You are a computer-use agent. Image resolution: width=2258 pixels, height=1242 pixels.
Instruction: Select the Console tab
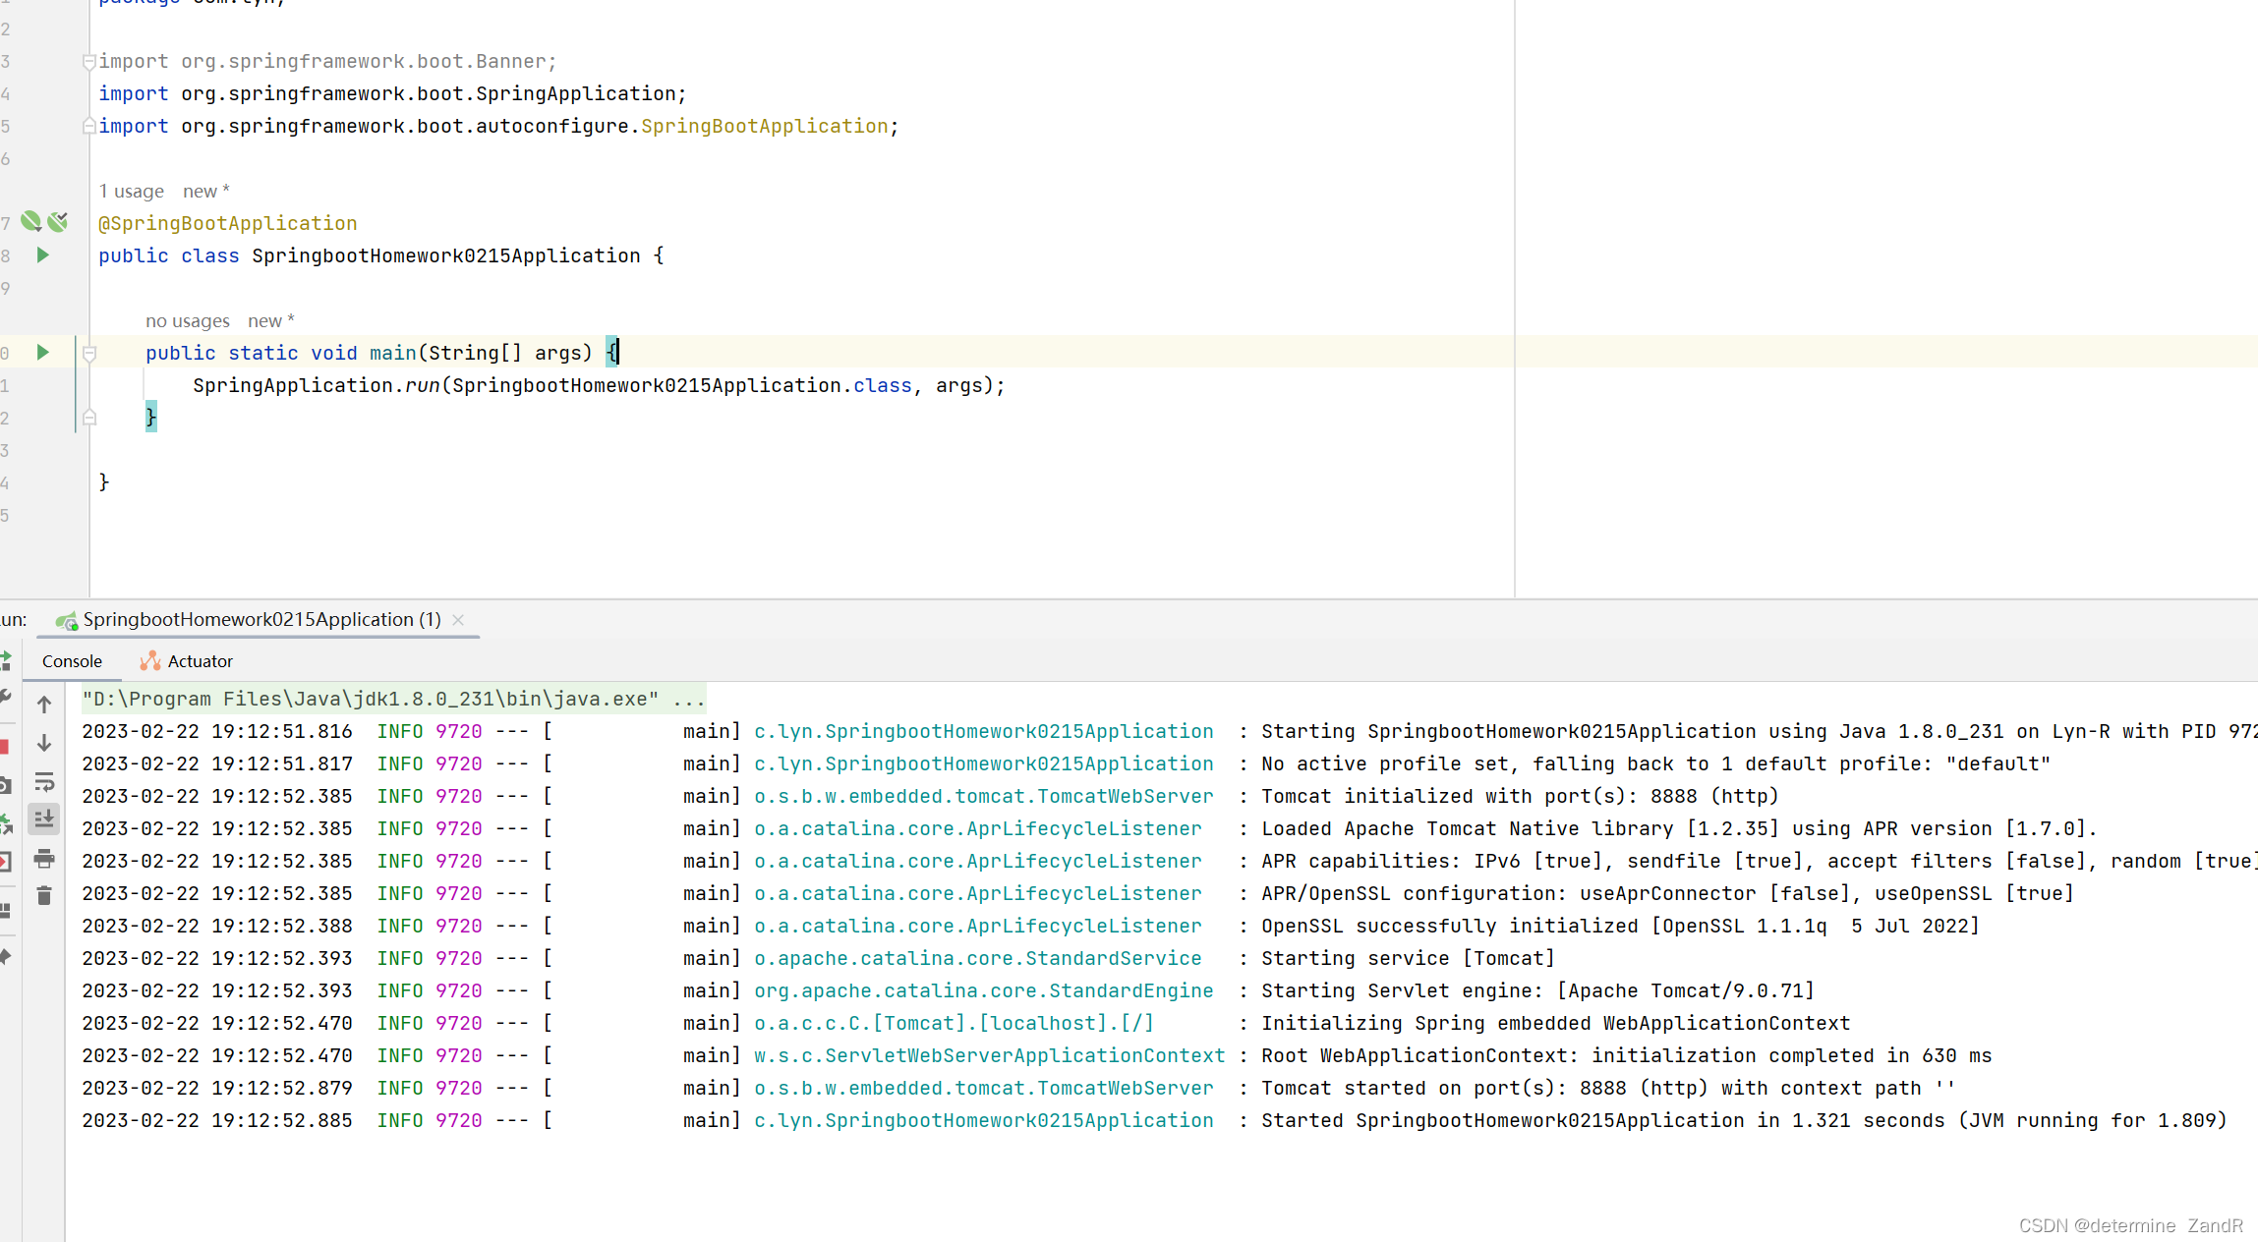[72, 661]
